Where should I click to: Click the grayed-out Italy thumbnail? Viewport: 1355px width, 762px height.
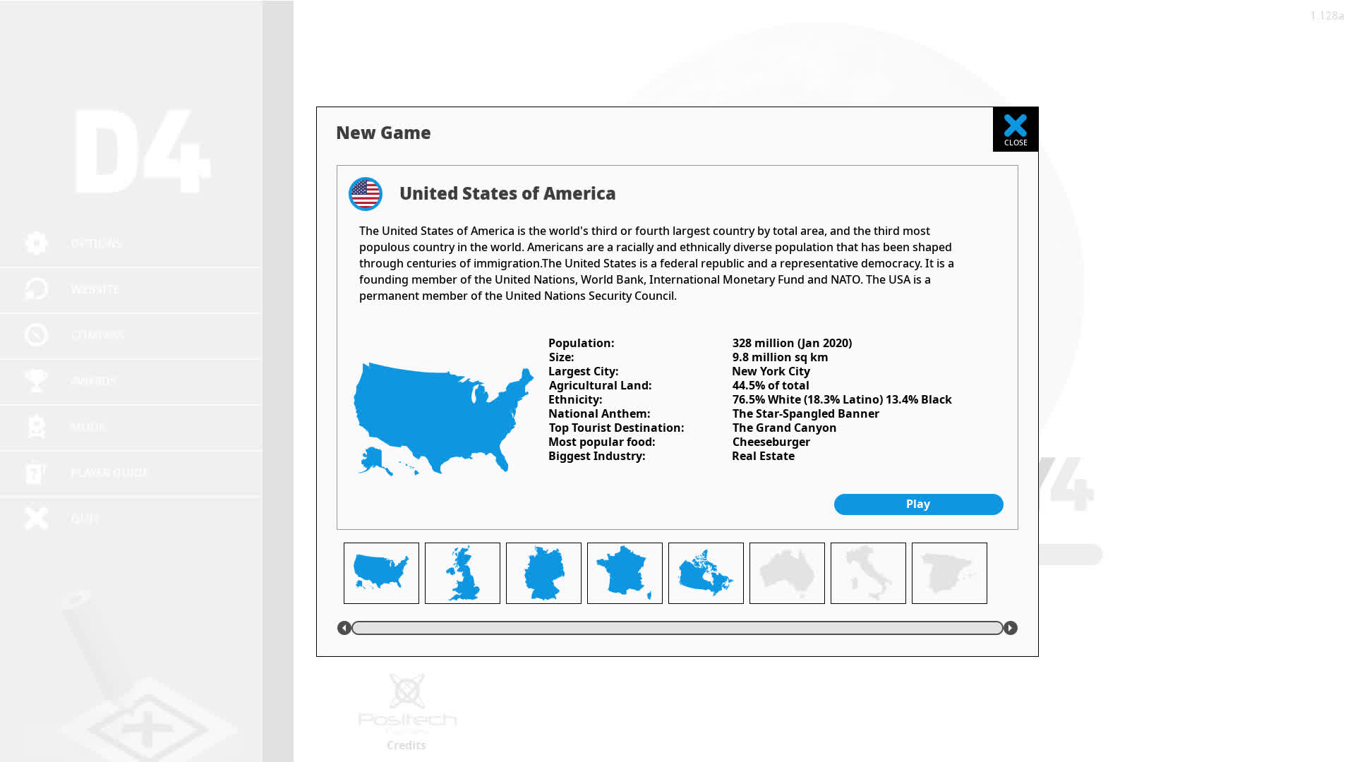[x=868, y=572]
